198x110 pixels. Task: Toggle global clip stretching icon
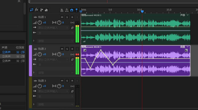coord(67,10)
